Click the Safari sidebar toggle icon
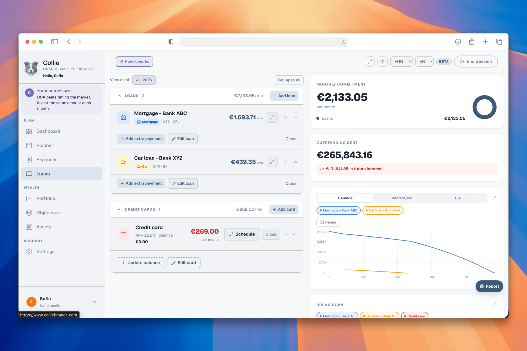 point(55,42)
